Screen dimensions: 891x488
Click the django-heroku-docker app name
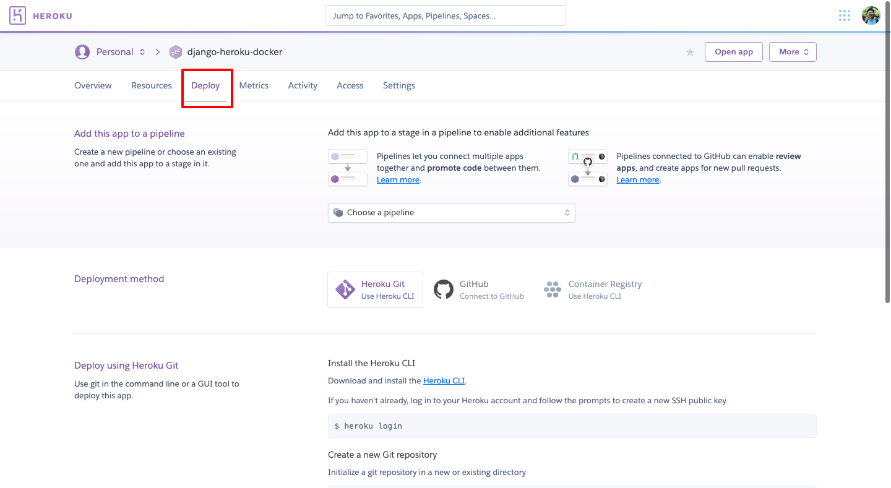coord(235,52)
